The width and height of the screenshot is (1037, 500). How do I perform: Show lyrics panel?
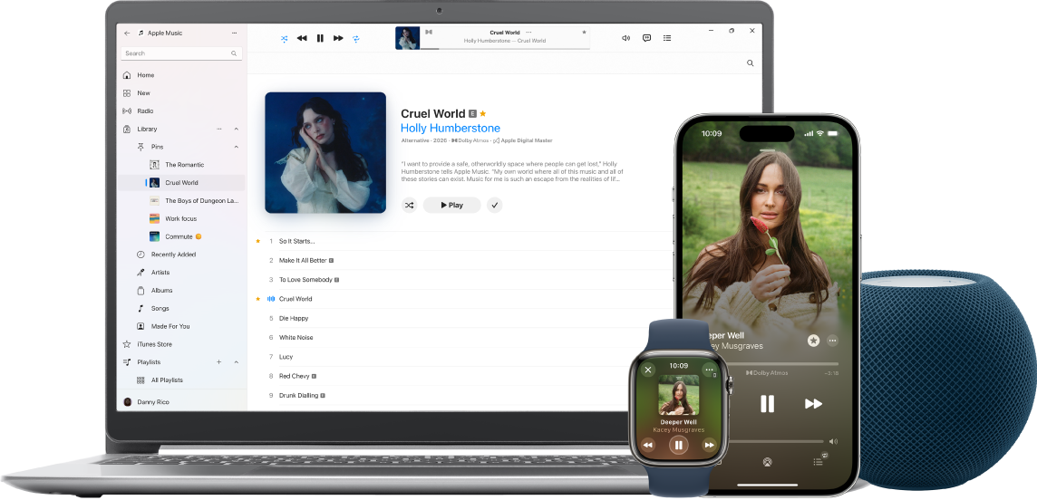647,38
